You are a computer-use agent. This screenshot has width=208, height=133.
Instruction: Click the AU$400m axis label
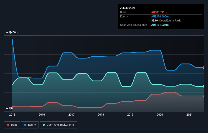(x=12, y=32)
